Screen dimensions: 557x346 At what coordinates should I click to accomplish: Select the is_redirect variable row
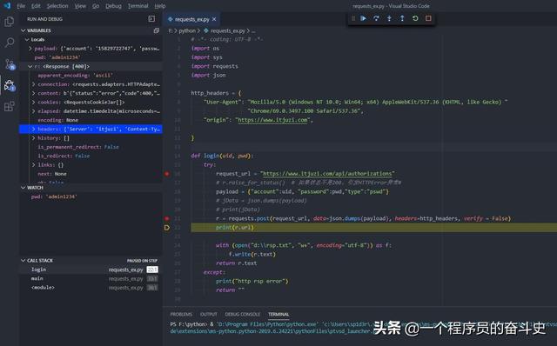pyautogui.click(x=91, y=156)
